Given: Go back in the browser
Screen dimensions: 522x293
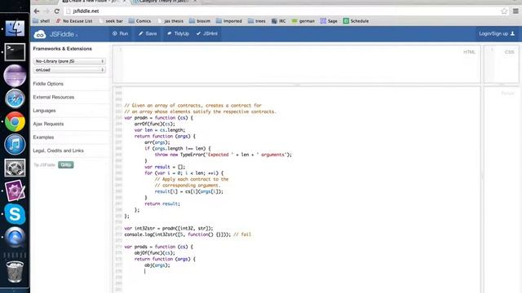Looking at the screenshot, I should coord(37,11).
